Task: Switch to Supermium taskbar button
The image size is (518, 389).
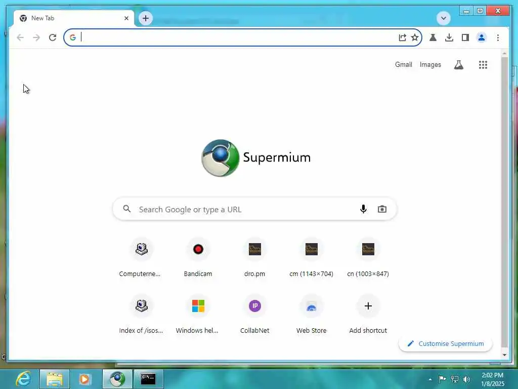Action: click(117, 379)
